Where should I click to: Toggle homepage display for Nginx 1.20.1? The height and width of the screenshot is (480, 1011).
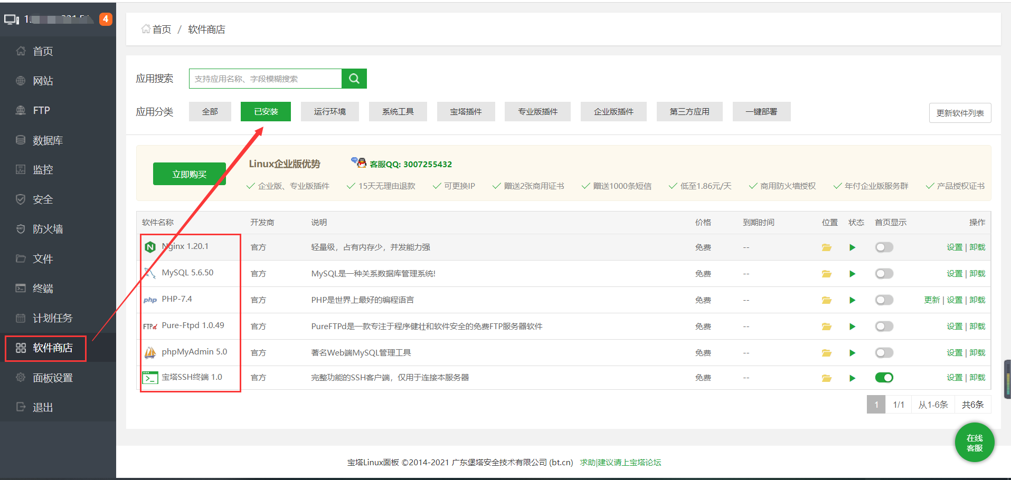(x=884, y=247)
